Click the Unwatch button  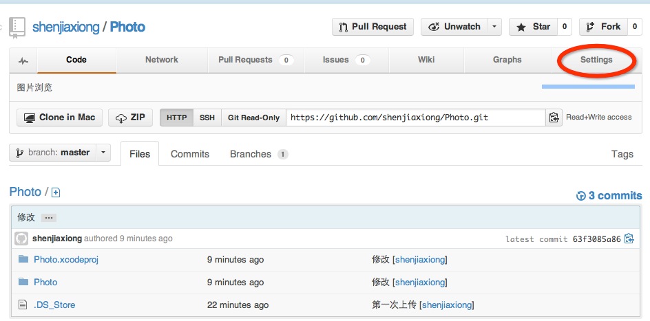[x=454, y=27]
